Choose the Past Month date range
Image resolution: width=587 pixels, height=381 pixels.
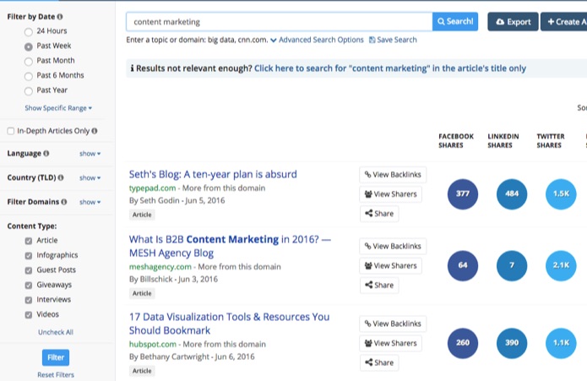click(x=29, y=62)
